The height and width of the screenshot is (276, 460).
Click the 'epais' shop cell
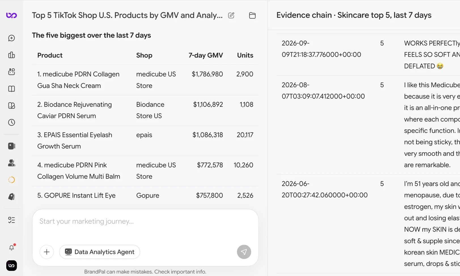pos(144,135)
